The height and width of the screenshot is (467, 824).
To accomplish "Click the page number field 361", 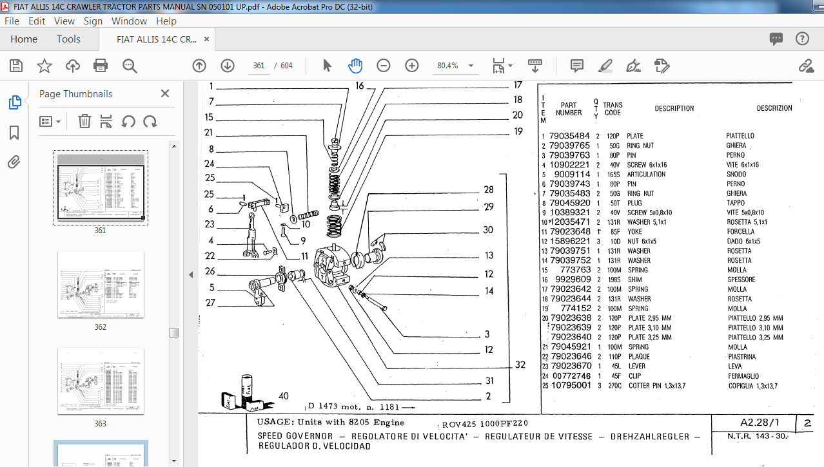I will [x=259, y=66].
